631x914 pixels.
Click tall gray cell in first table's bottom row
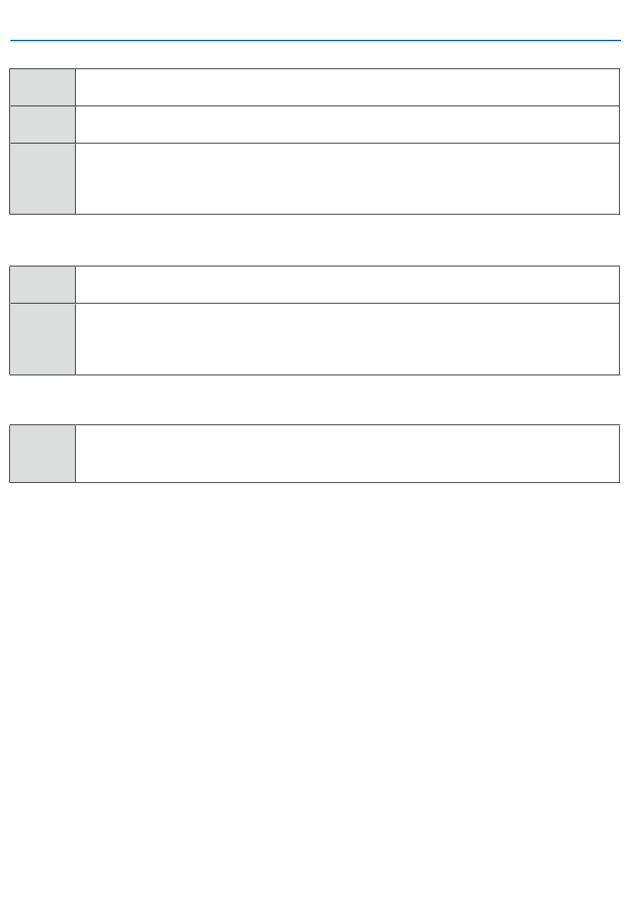coord(43,178)
